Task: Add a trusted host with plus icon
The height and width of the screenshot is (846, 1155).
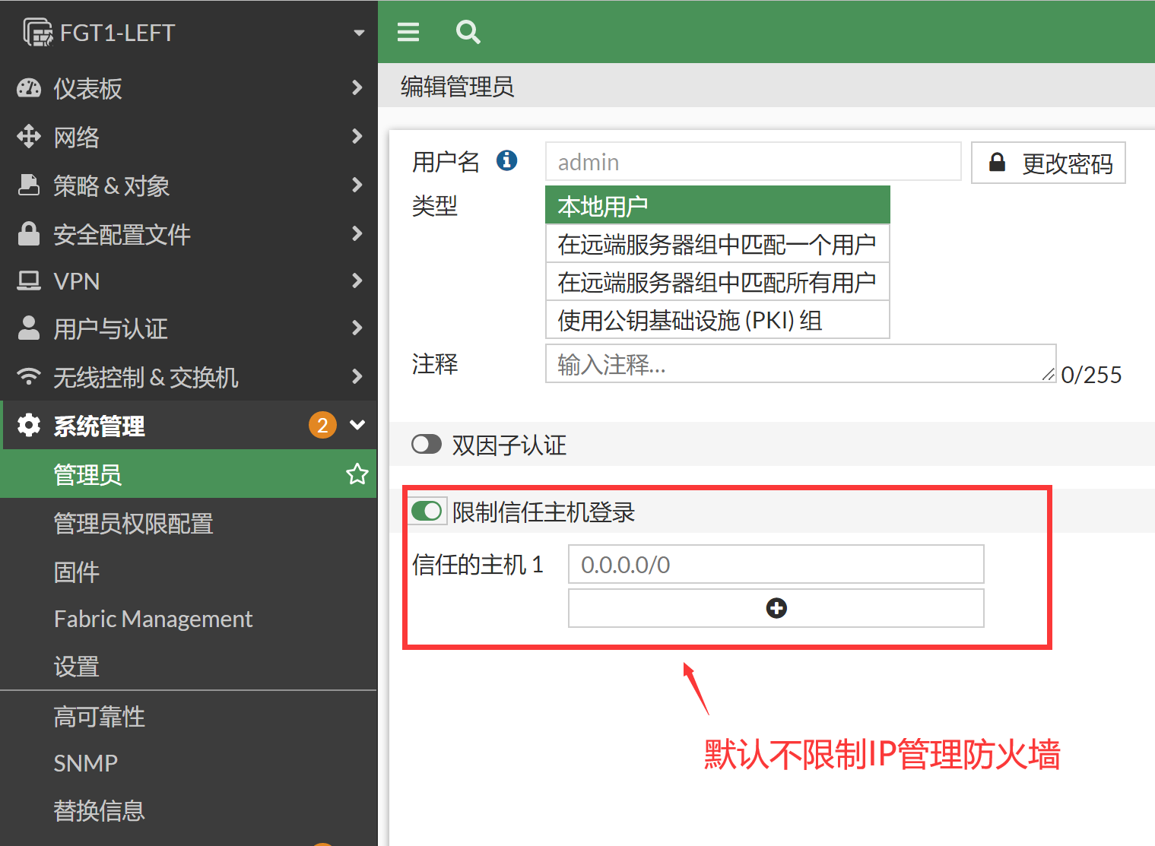Action: pyautogui.click(x=776, y=608)
